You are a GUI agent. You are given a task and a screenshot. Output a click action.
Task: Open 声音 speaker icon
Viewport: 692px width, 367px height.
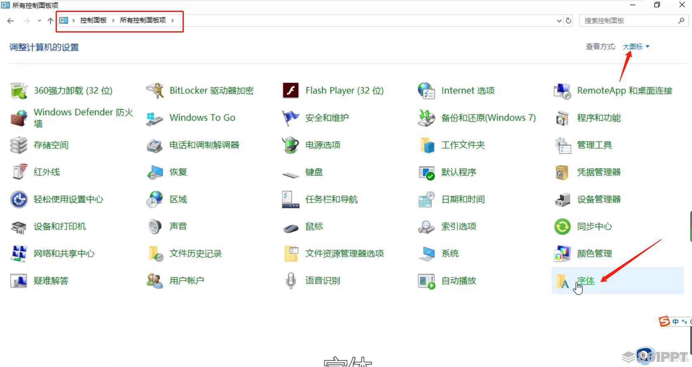155,226
